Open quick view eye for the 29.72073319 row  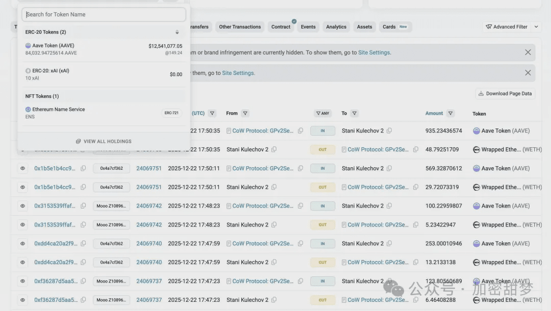[22, 187]
